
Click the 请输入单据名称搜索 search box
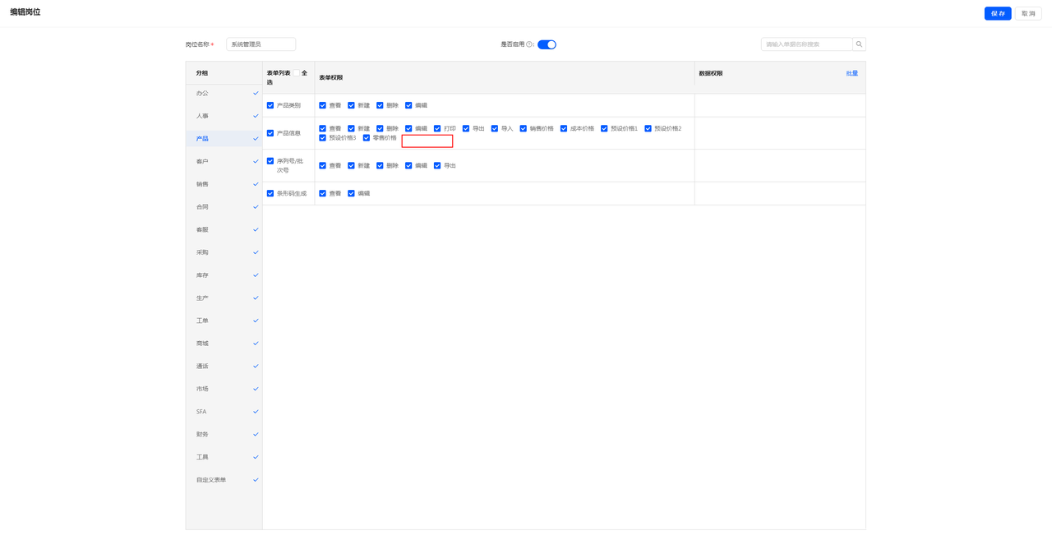coord(806,44)
